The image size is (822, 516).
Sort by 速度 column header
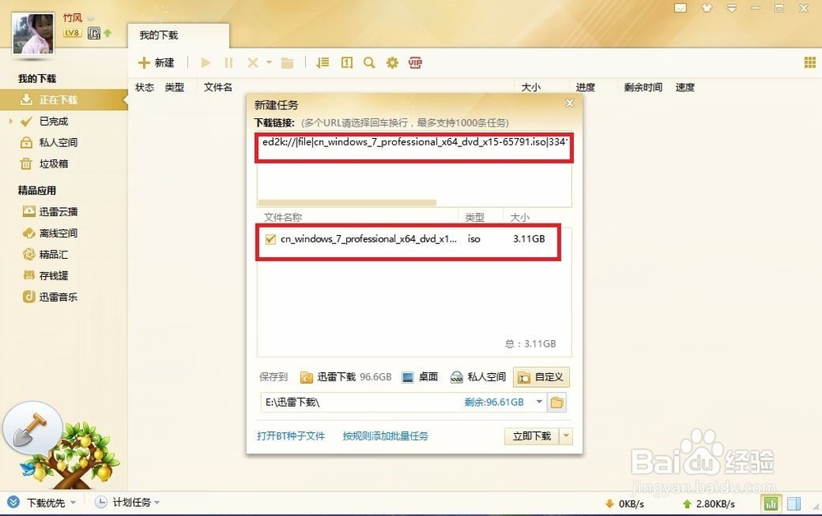pyautogui.click(x=685, y=87)
